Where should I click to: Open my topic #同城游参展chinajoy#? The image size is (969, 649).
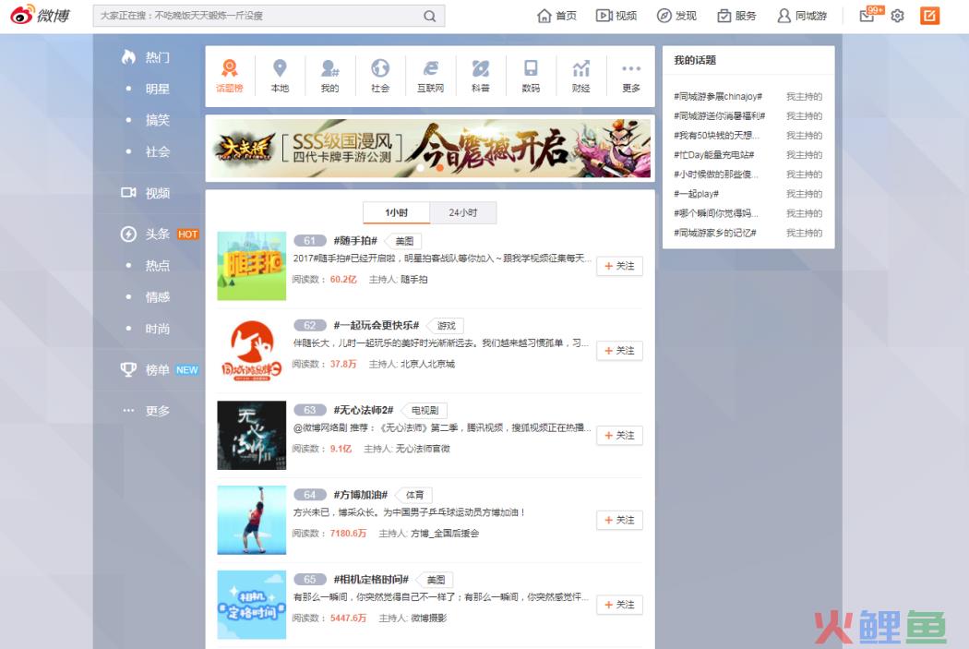pos(718,96)
